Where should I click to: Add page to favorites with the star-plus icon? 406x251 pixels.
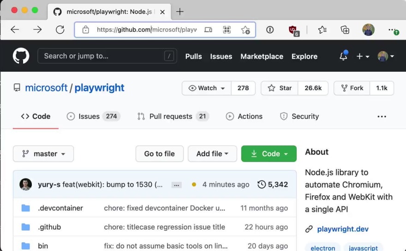point(245,30)
